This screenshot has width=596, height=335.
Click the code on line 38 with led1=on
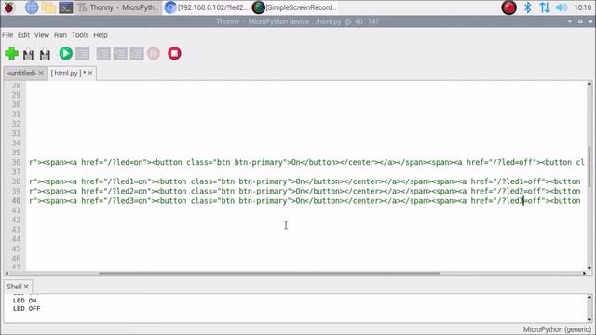305,181
